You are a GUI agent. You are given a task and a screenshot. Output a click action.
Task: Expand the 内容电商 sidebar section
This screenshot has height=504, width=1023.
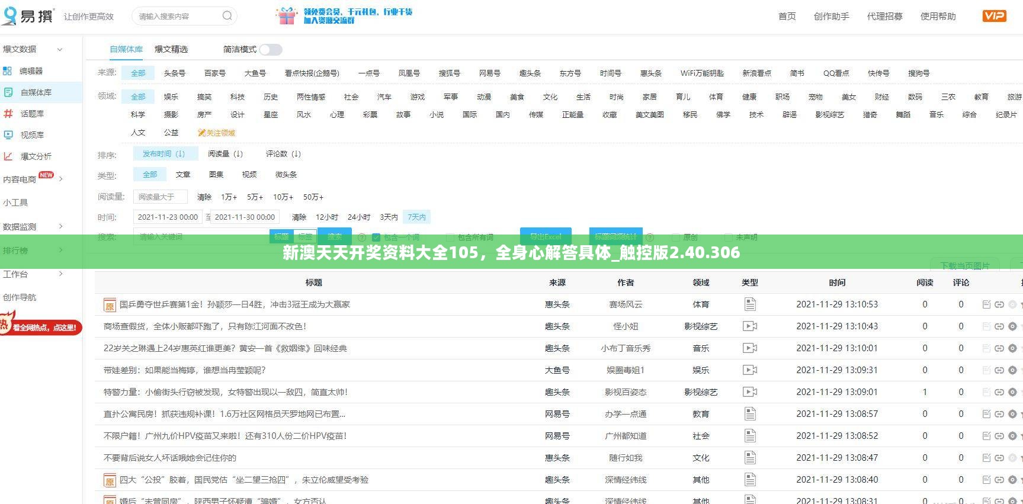point(33,179)
